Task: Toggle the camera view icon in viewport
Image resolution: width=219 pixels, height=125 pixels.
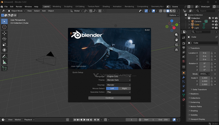Action: (x=176, y=45)
